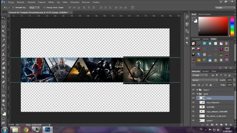This screenshot has width=237, height=133.
Task: Open the Move tool preset picker arrow
Action: click(9, 7)
